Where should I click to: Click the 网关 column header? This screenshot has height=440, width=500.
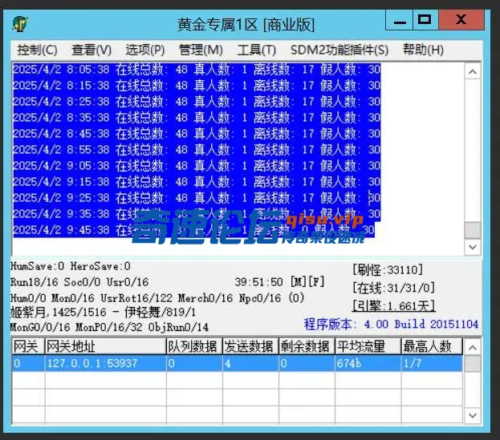(x=28, y=346)
